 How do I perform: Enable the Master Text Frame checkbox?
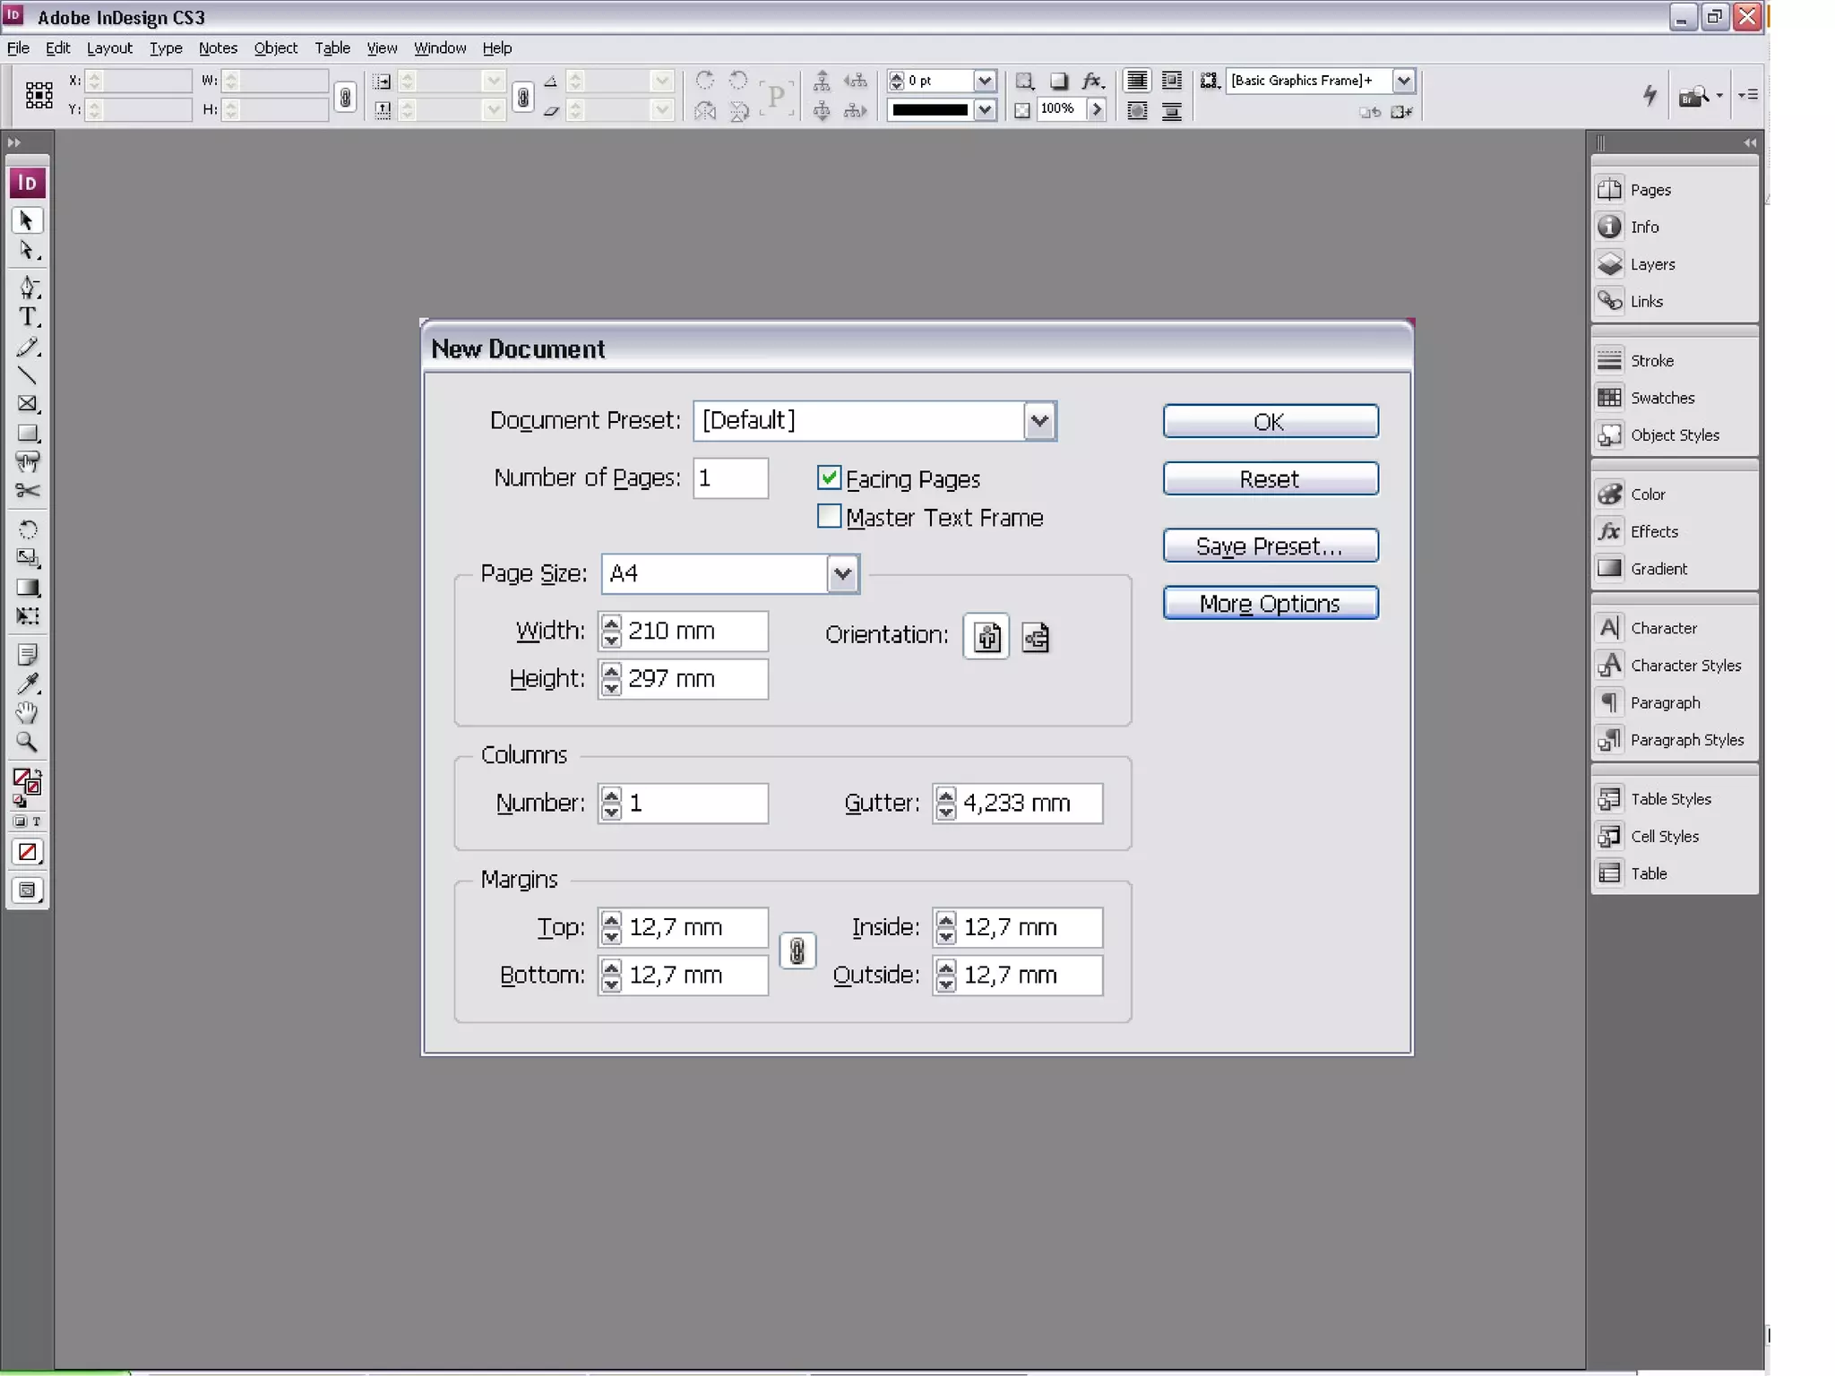[x=829, y=517]
